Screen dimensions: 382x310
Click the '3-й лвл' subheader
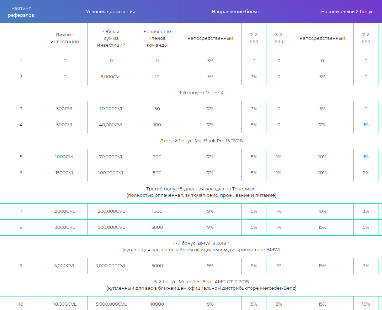279,38
